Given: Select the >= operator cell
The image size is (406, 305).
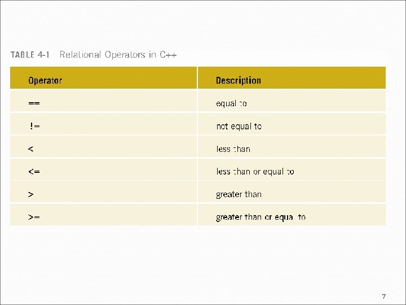Looking at the screenshot, I should coord(34,217).
